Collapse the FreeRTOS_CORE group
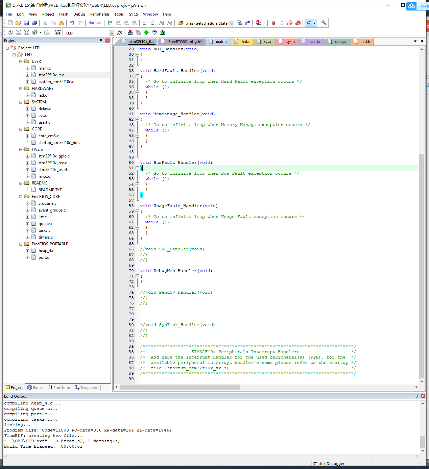Image resolution: width=429 pixels, height=469 pixels. [21, 196]
